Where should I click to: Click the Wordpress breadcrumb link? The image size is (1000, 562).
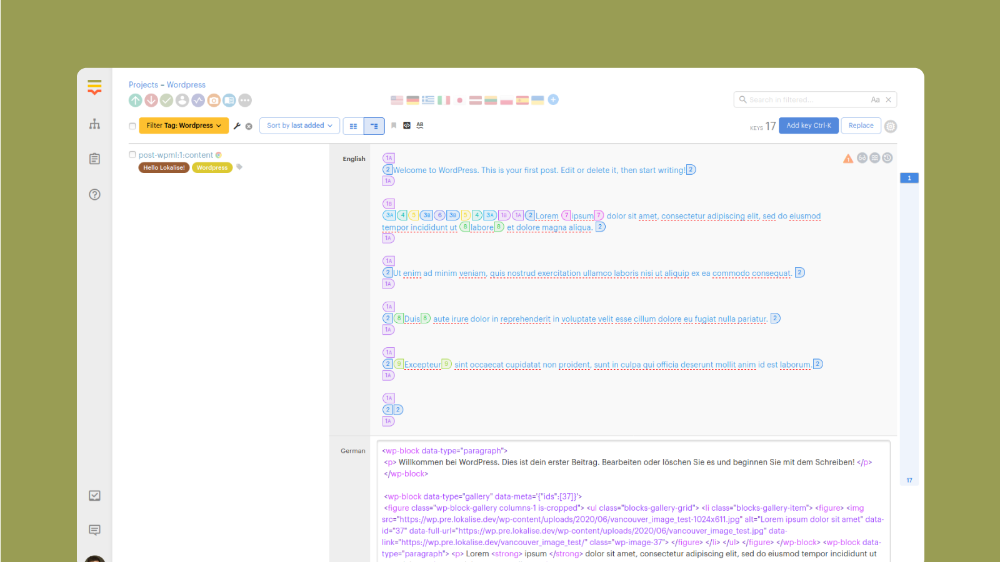186,85
